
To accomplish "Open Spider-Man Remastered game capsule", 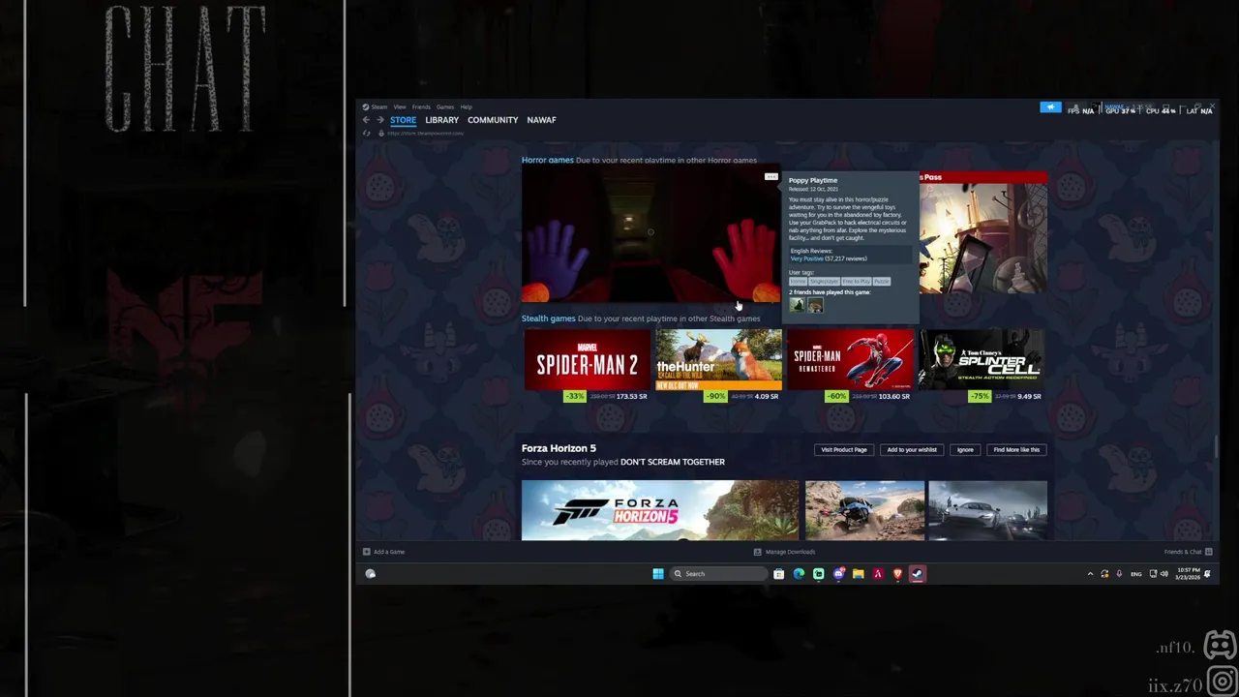I will click(850, 359).
